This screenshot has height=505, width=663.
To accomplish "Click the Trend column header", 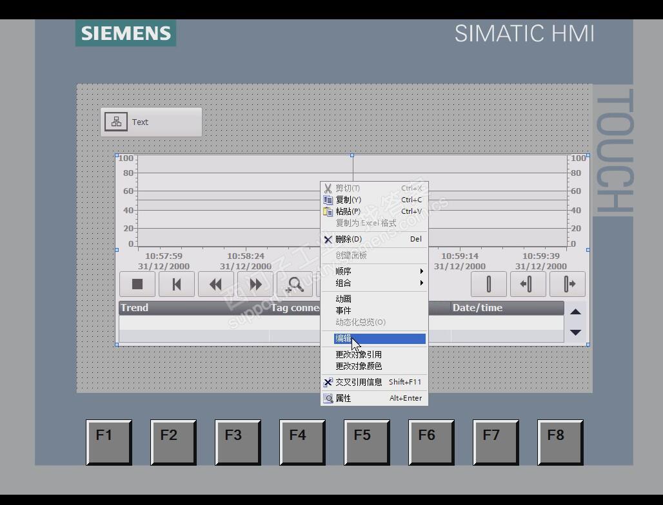I will (194, 308).
